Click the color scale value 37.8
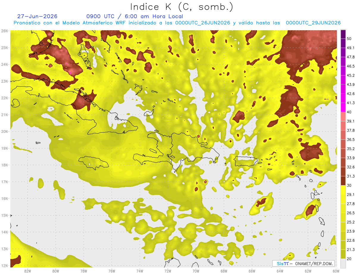357x275 pixels. point(350,130)
